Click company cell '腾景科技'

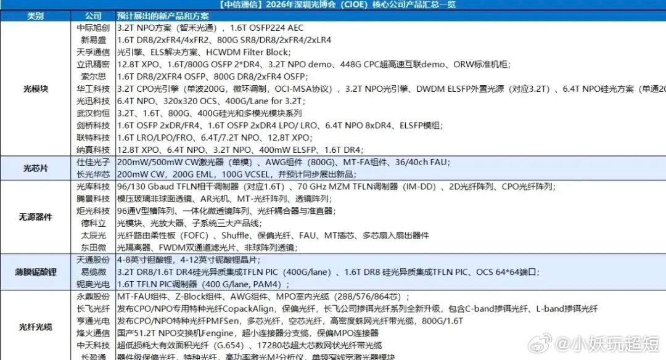click(93, 198)
